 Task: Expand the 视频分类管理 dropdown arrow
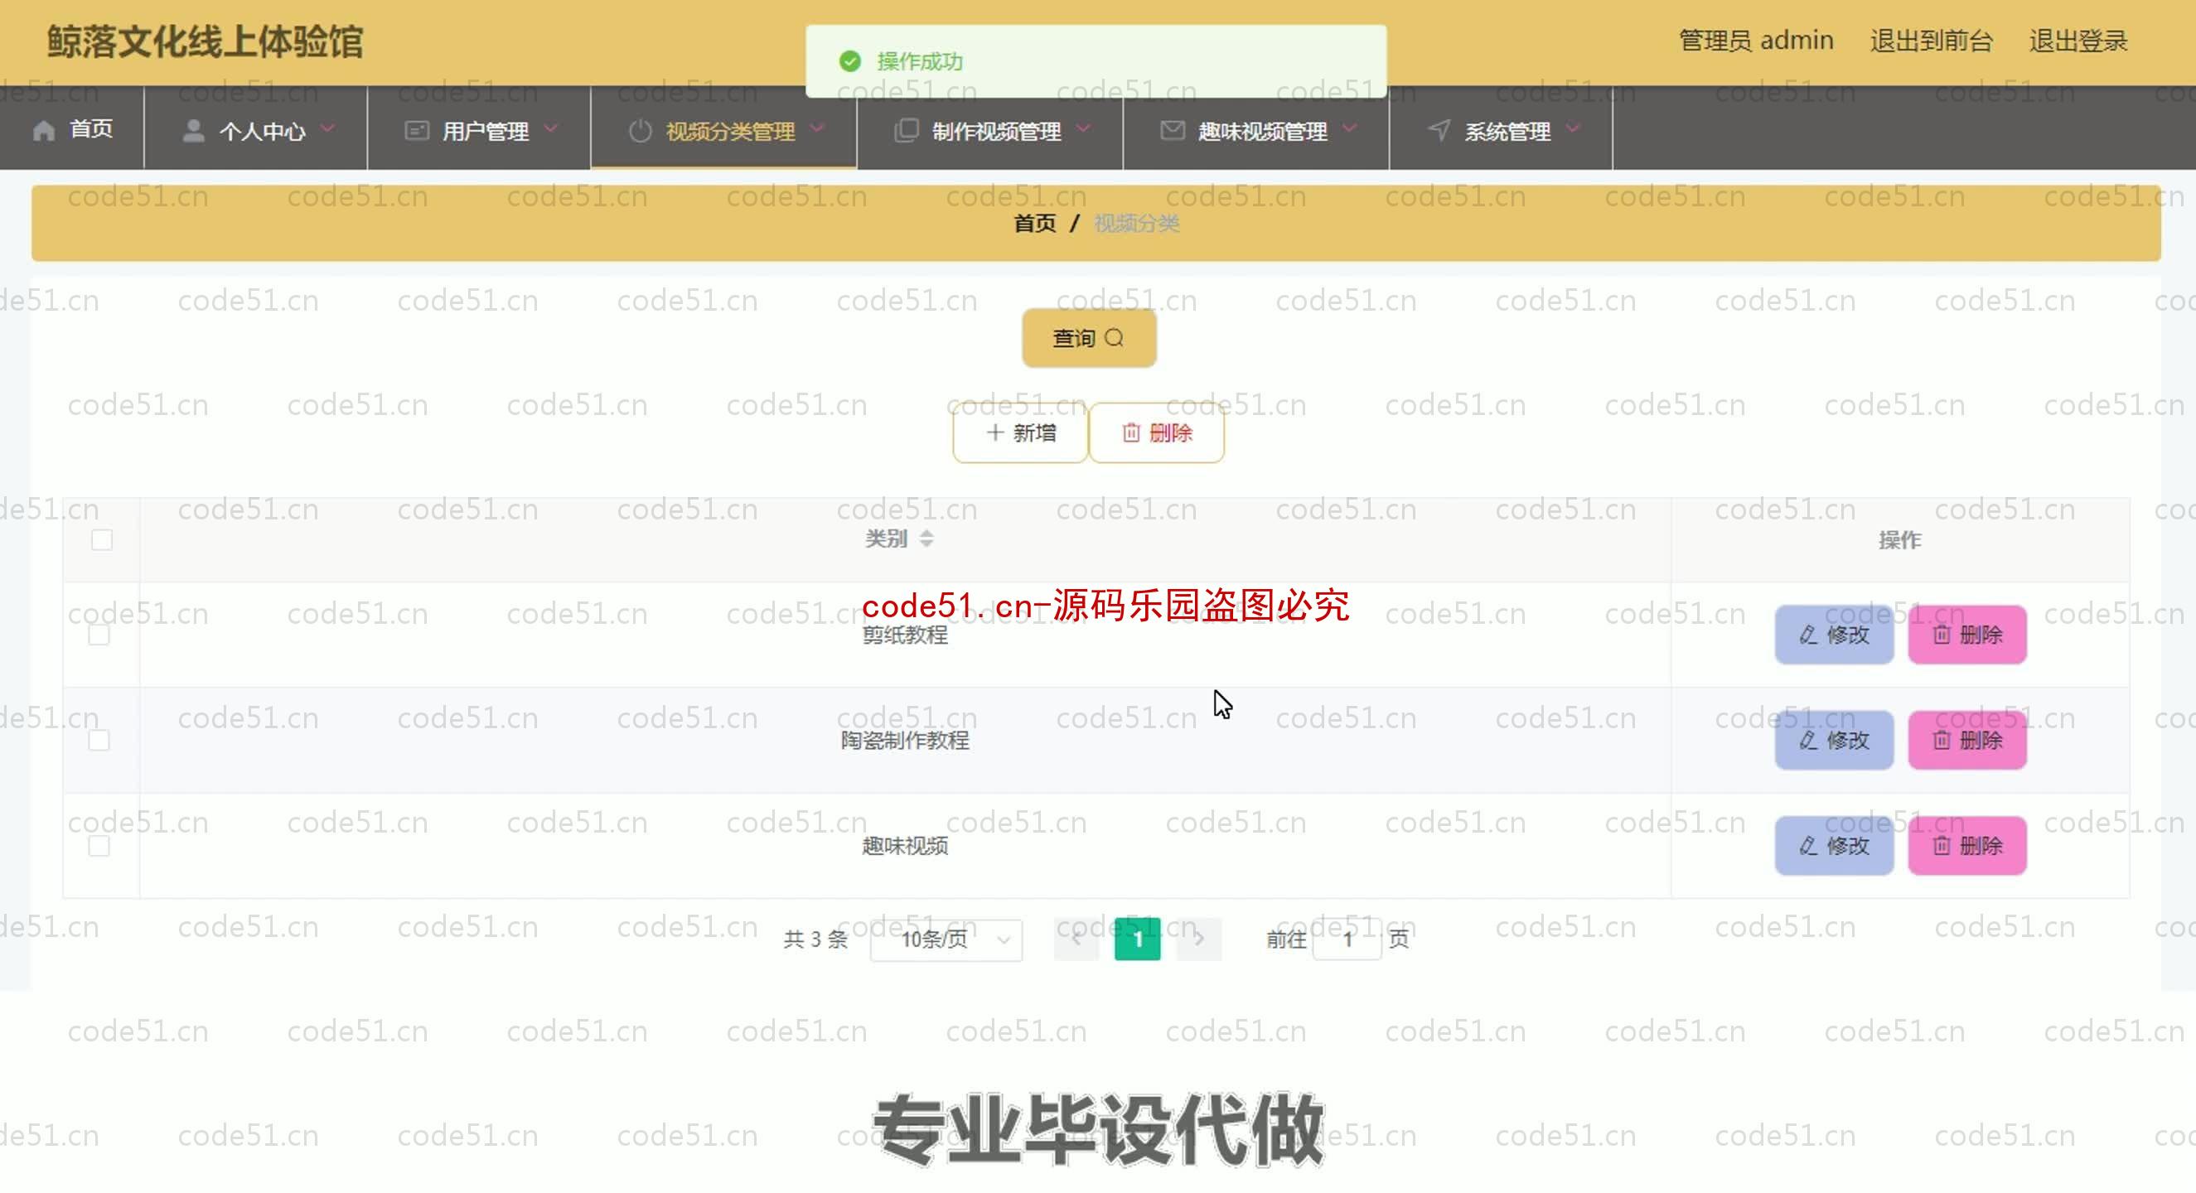(817, 128)
